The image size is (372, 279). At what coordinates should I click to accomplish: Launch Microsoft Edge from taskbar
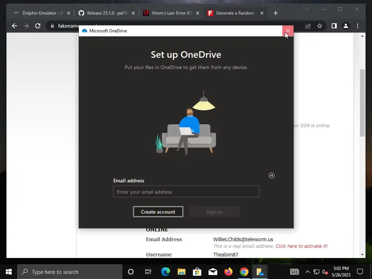(x=166, y=272)
